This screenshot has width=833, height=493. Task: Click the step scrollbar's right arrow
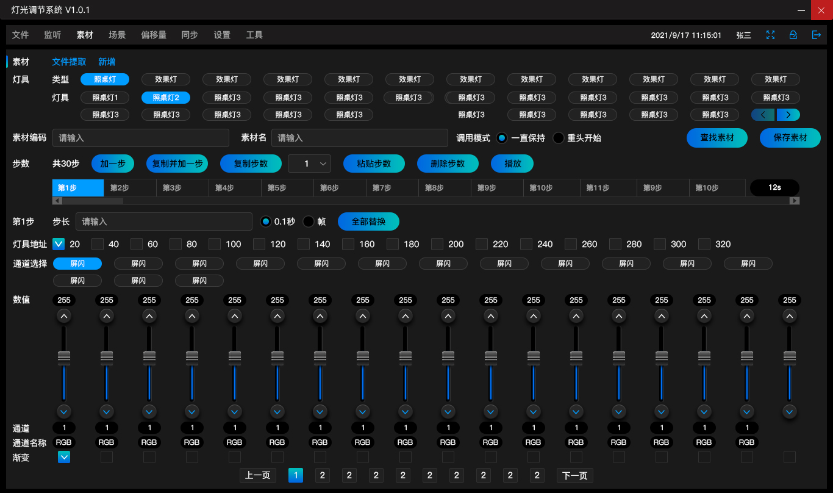795,201
